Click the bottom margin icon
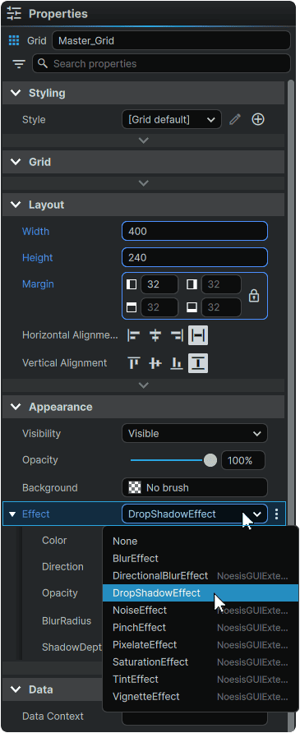Image resolution: width=300 pixels, height=733 pixels. pyautogui.click(x=192, y=307)
